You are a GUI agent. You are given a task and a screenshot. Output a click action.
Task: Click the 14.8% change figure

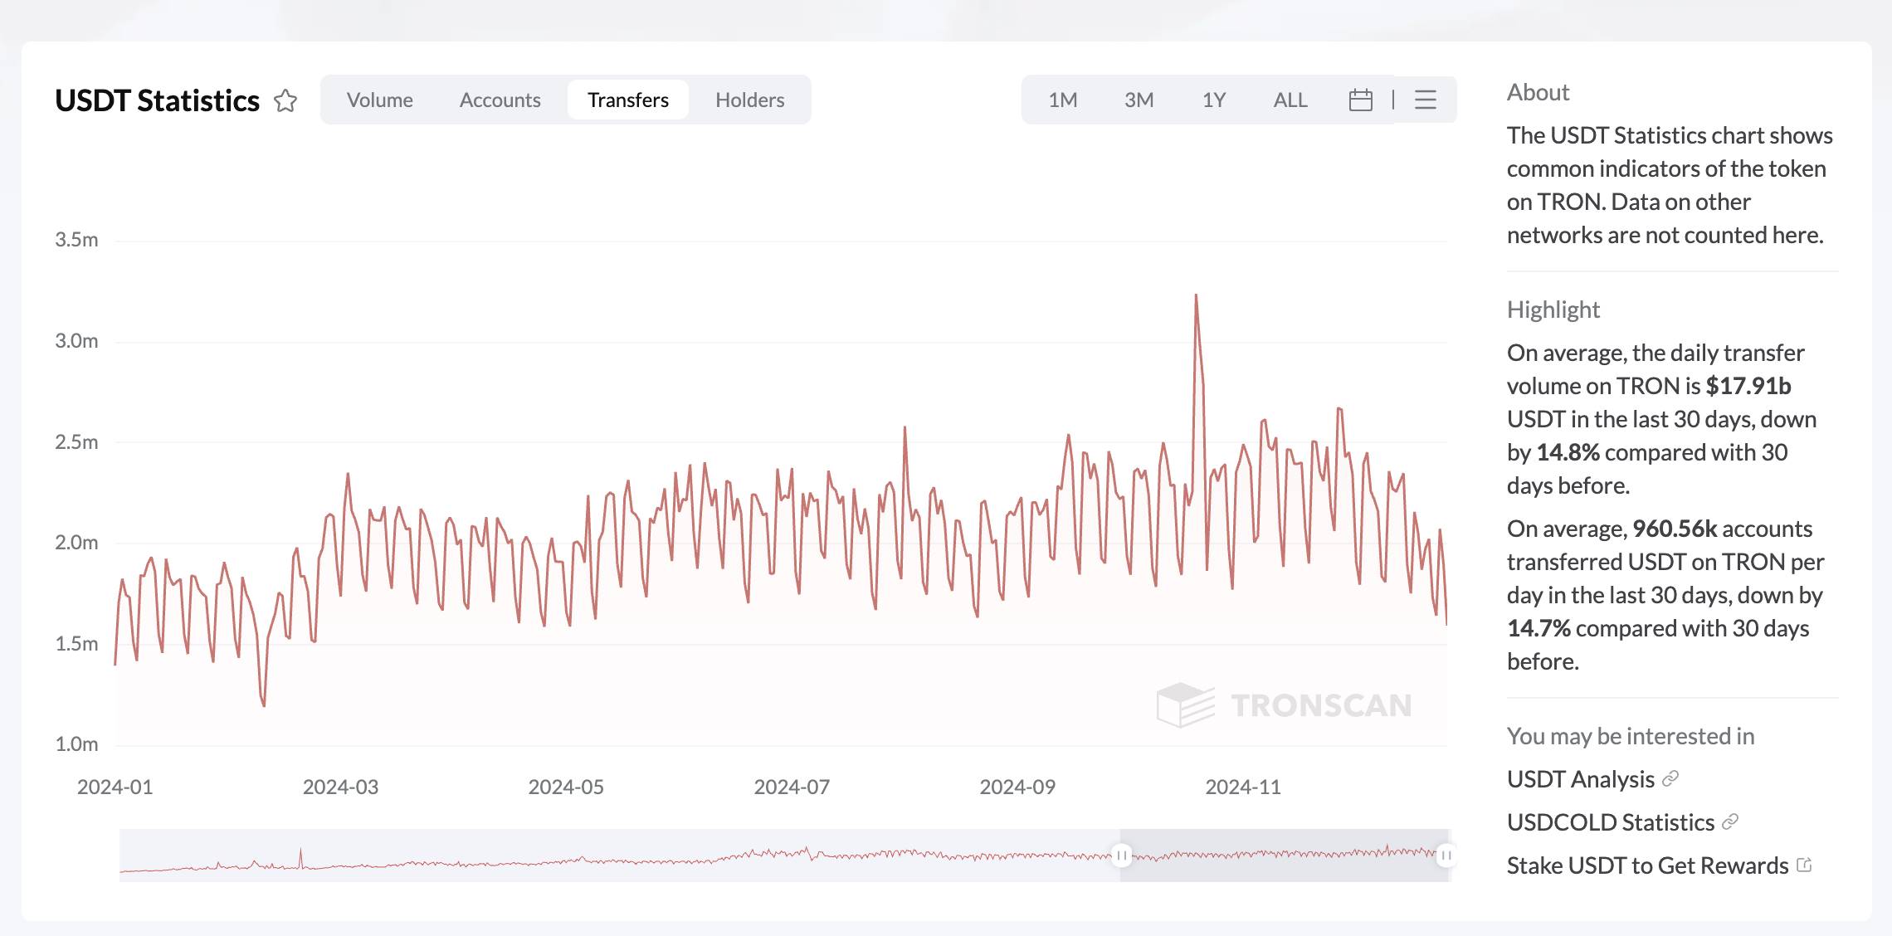(x=1568, y=452)
